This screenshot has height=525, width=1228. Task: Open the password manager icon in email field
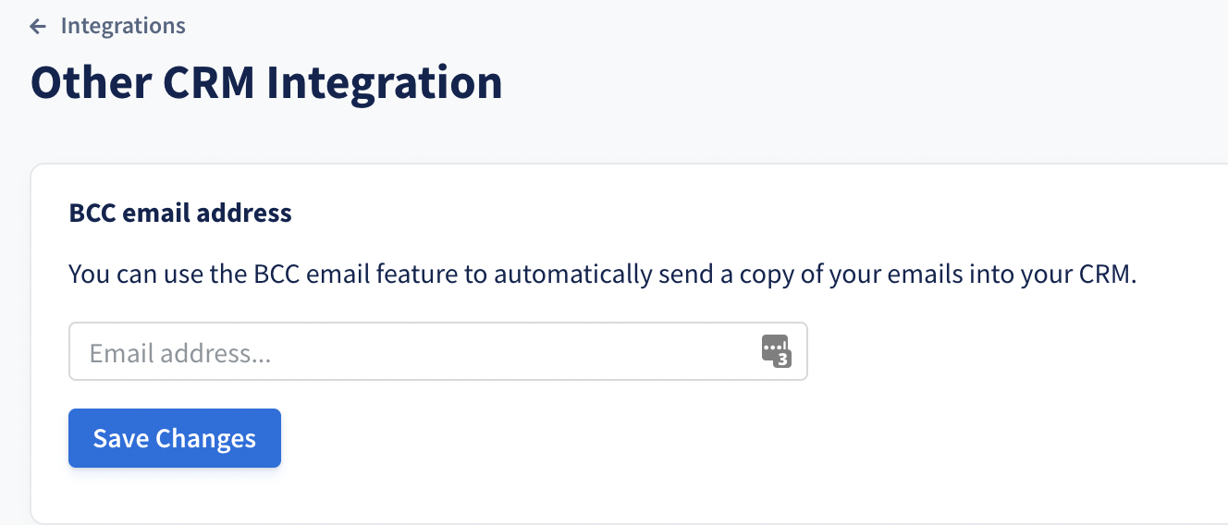777,351
